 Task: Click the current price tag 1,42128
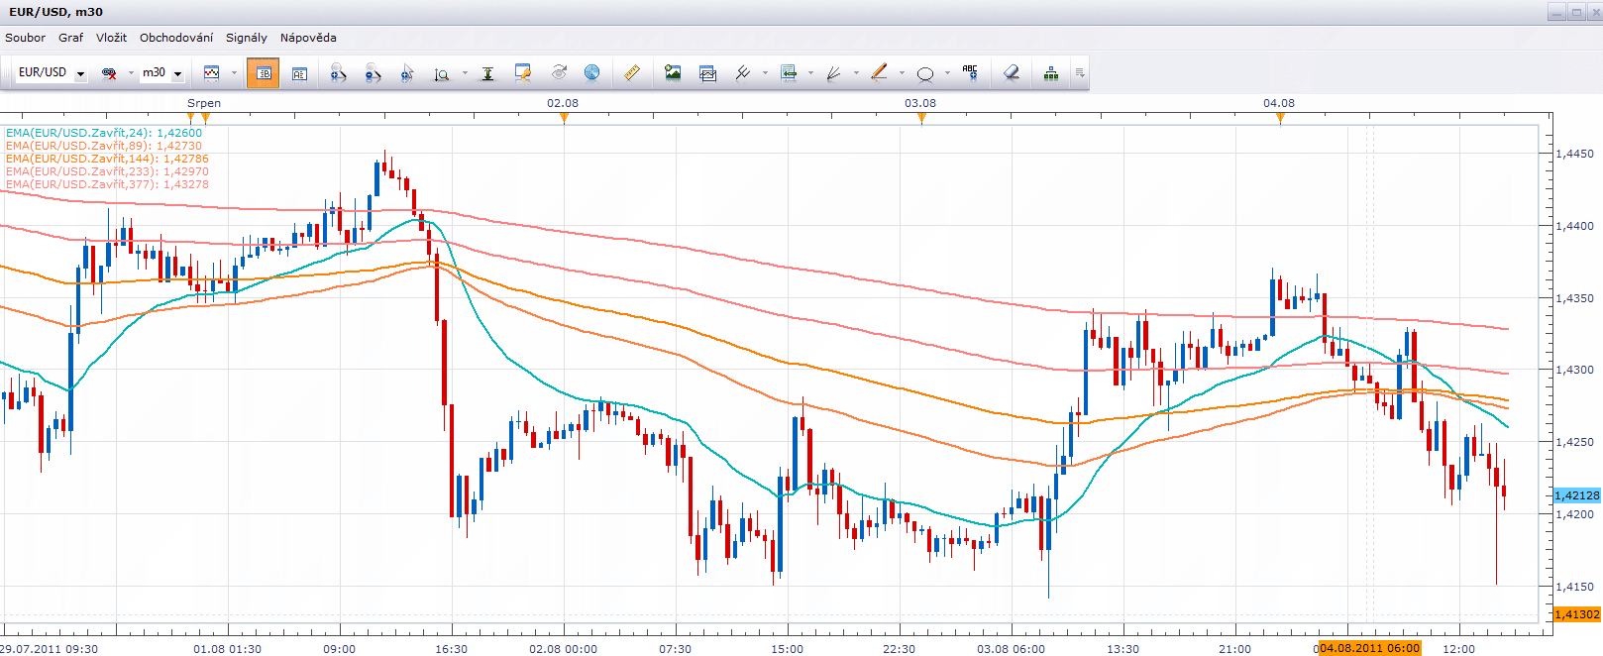pyautogui.click(x=1576, y=495)
